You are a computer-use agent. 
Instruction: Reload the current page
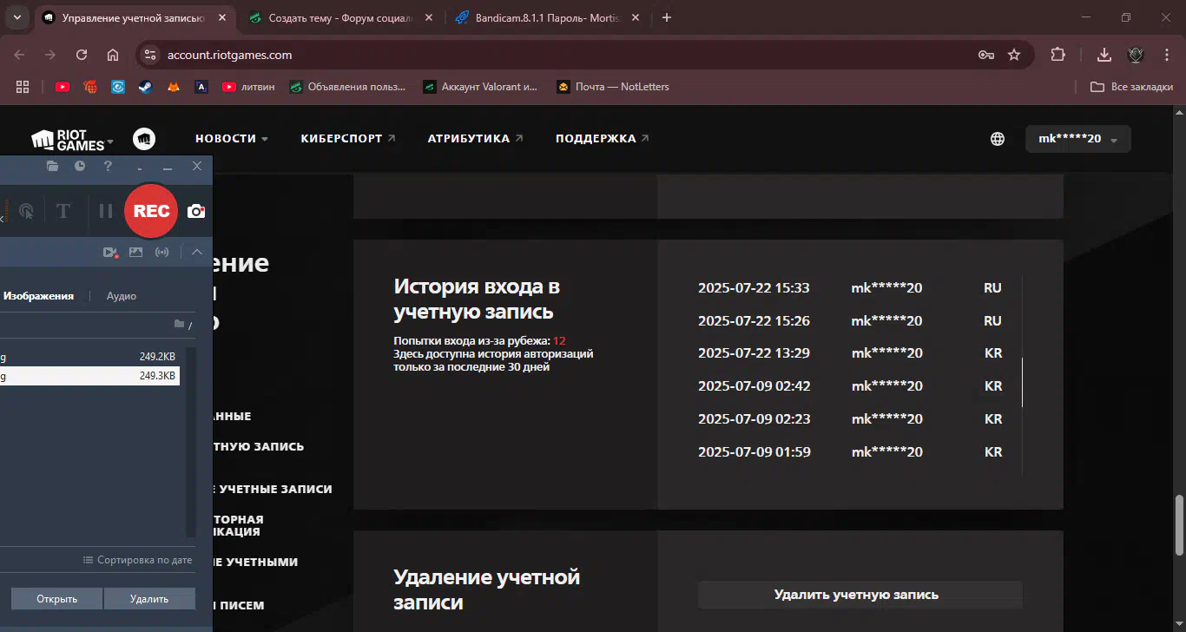[x=82, y=55]
